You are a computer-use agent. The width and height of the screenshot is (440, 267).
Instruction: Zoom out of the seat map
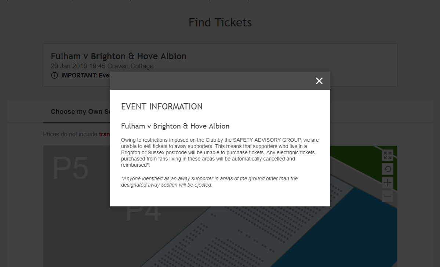coord(388,196)
